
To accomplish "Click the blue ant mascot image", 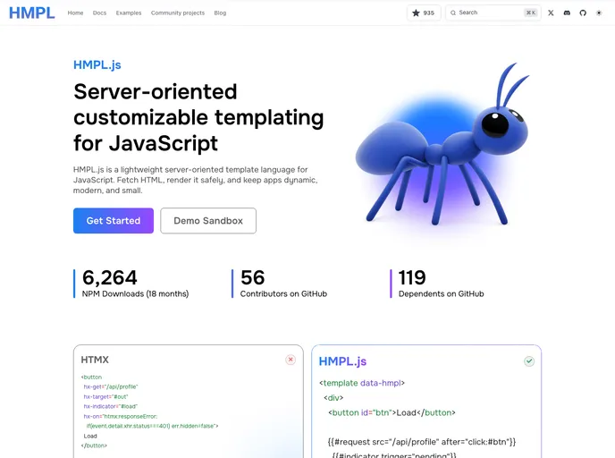I will 442,146.
